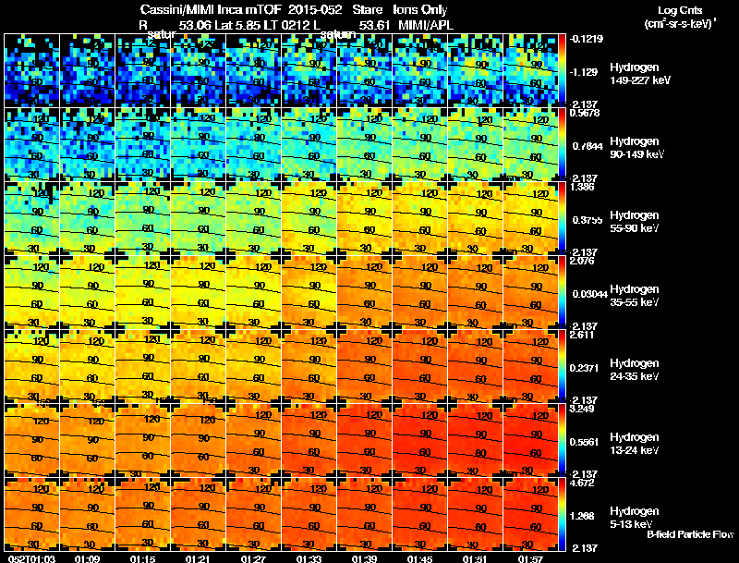Screen dimensions: 739x563
Task: Click the Hydrogen 149-227 keV color scale bar
Action: (562, 70)
